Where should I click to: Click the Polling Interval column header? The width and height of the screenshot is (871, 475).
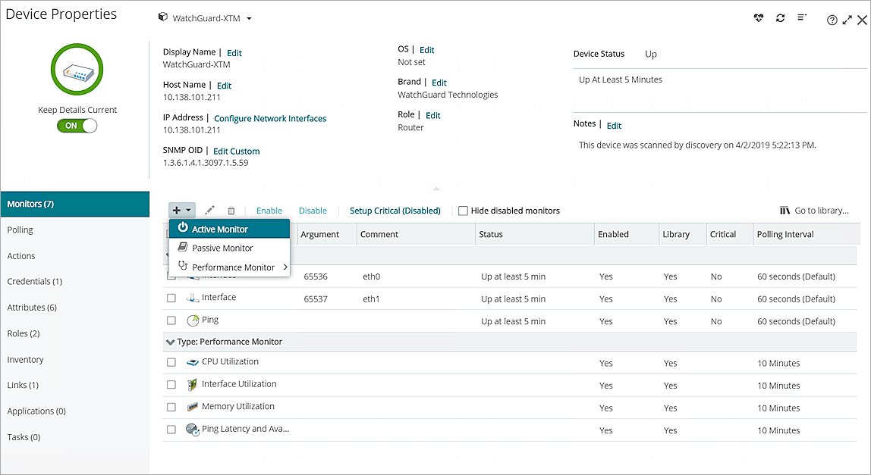(785, 234)
